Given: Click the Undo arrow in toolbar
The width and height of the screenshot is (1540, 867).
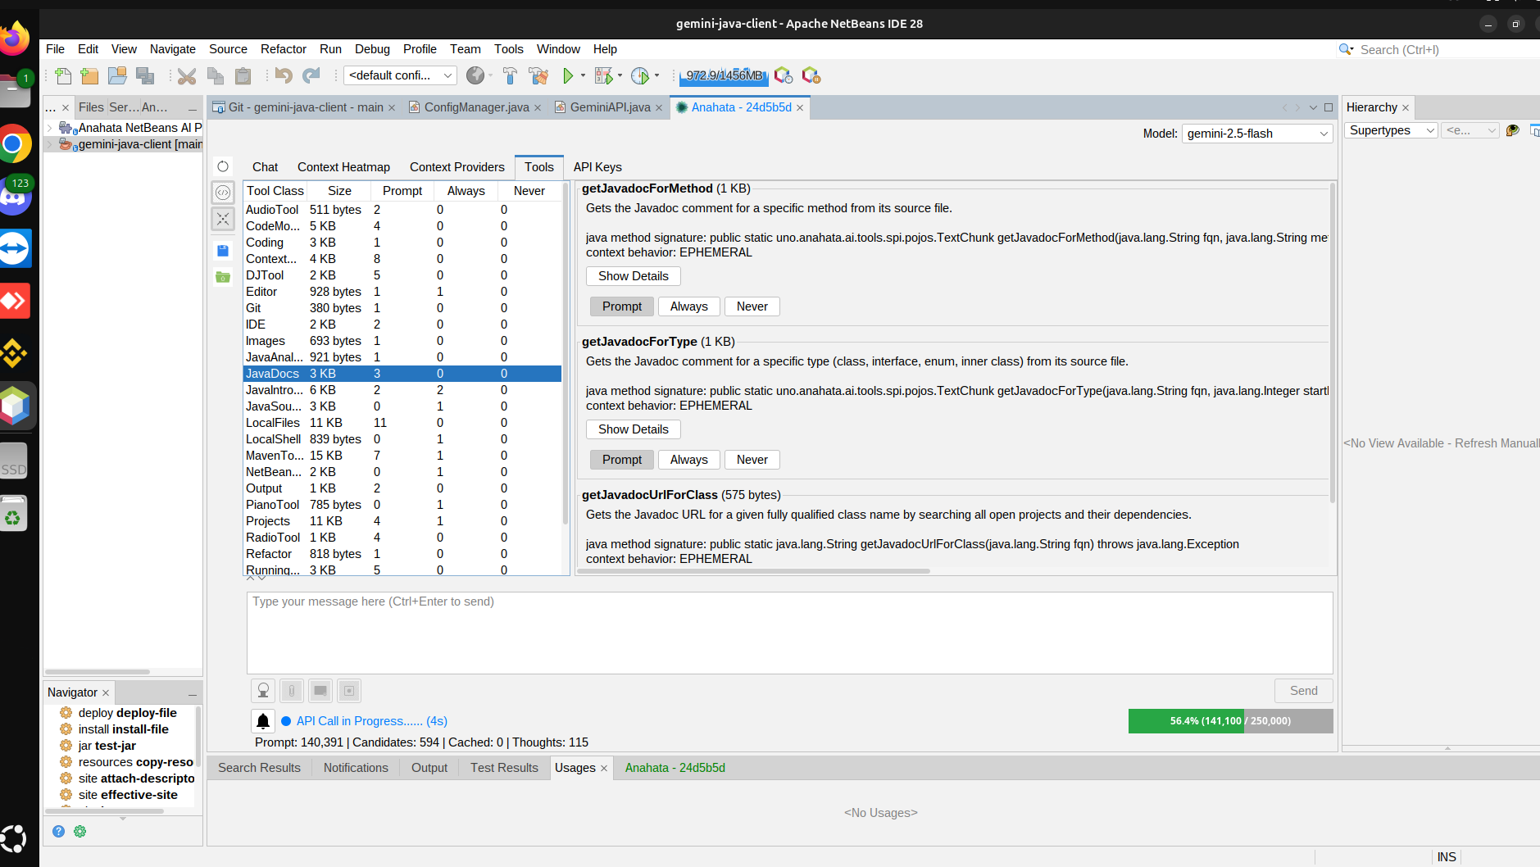Looking at the screenshot, I should 284,76.
